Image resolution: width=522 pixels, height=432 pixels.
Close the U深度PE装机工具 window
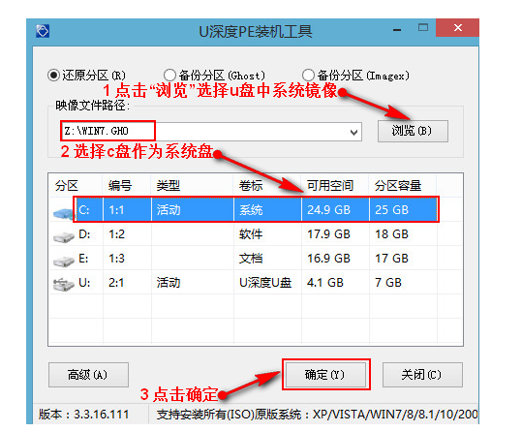click(x=458, y=28)
